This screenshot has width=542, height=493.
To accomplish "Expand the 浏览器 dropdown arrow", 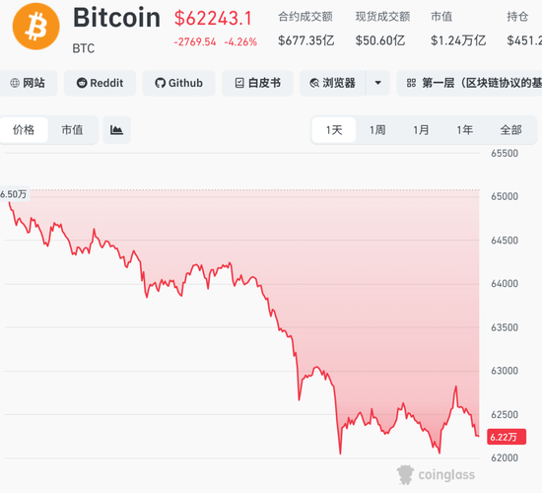I will click(x=377, y=83).
